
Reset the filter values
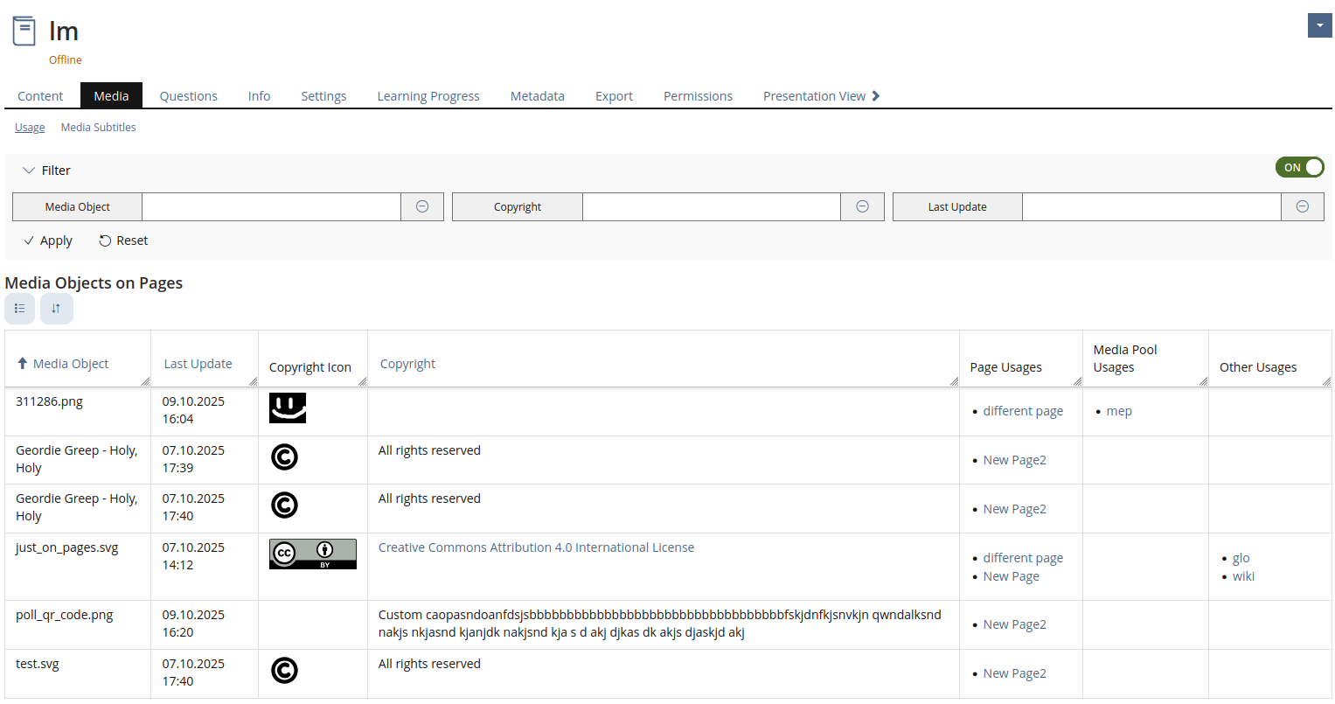pos(123,241)
